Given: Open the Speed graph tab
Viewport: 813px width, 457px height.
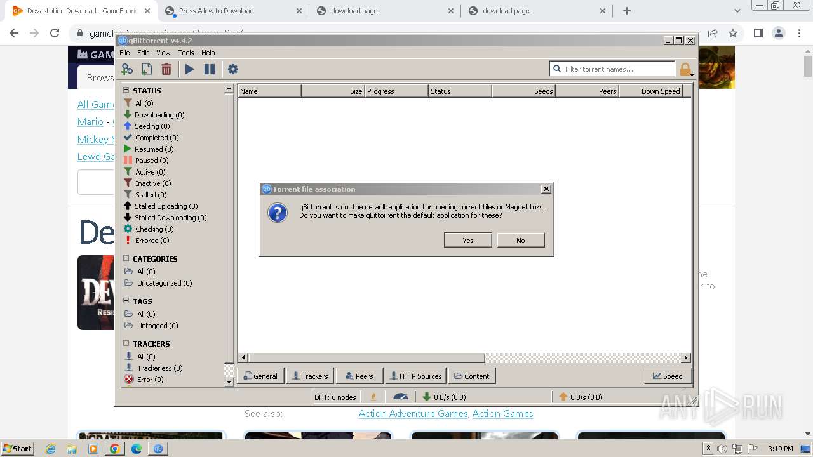Looking at the screenshot, I should [x=668, y=376].
